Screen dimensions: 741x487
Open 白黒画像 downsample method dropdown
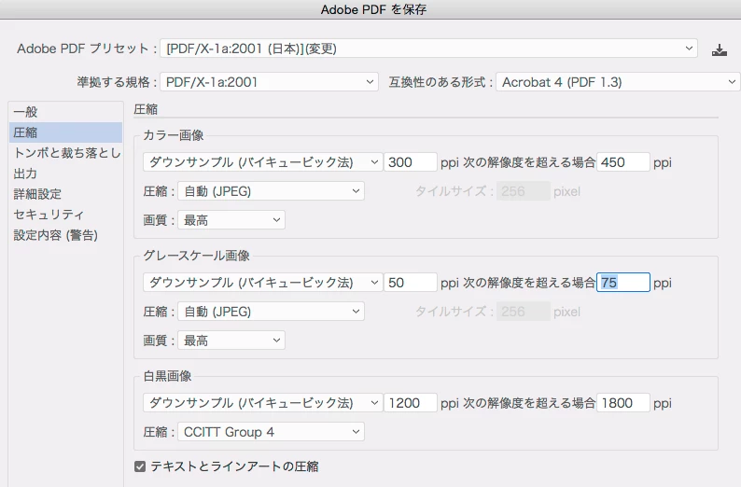coord(263,403)
